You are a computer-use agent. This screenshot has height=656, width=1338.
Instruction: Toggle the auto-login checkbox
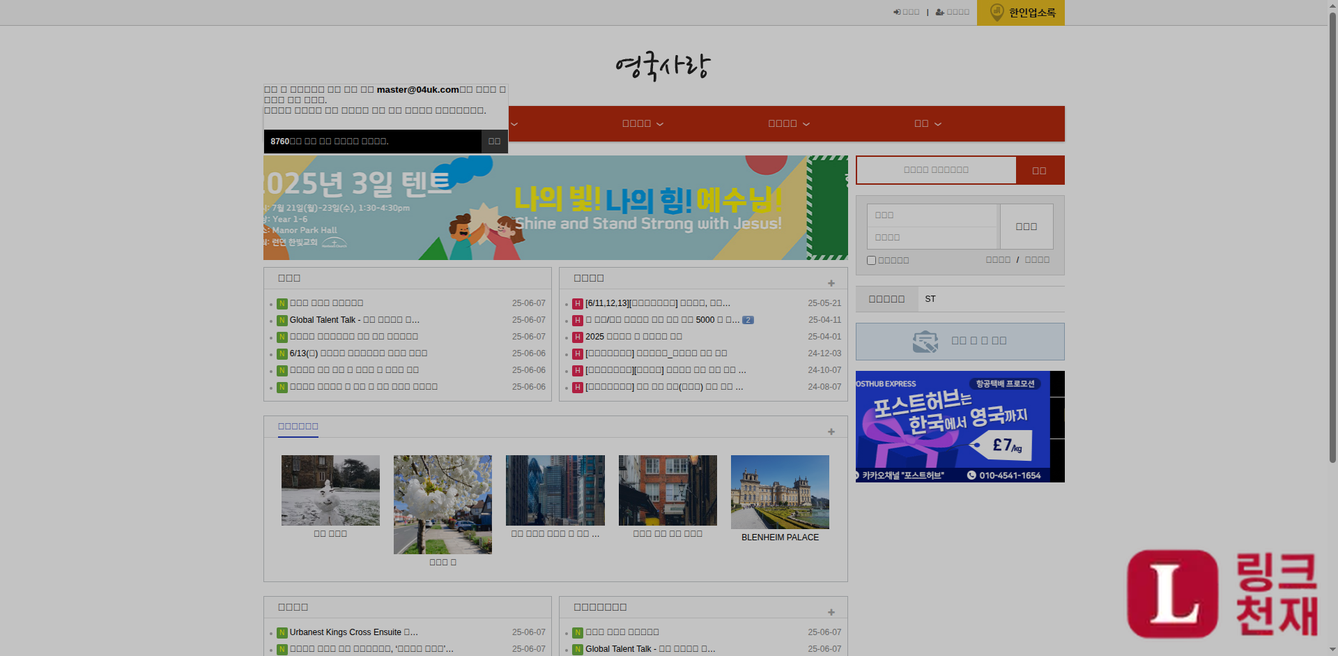coord(871,260)
